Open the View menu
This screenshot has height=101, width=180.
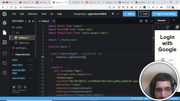tap(44, 14)
